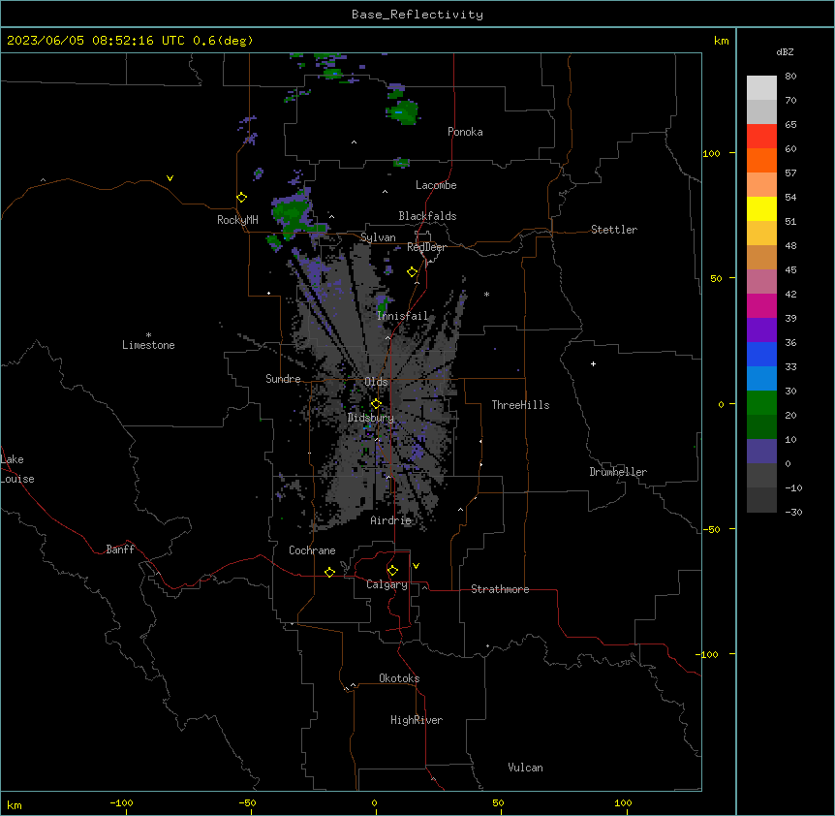Click the ThreeHills label
The image size is (835, 816).
[x=520, y=405]
